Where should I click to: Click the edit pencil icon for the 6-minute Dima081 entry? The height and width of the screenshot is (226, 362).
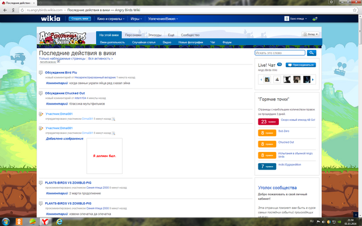pyautogui.click(x=41, y=128)
